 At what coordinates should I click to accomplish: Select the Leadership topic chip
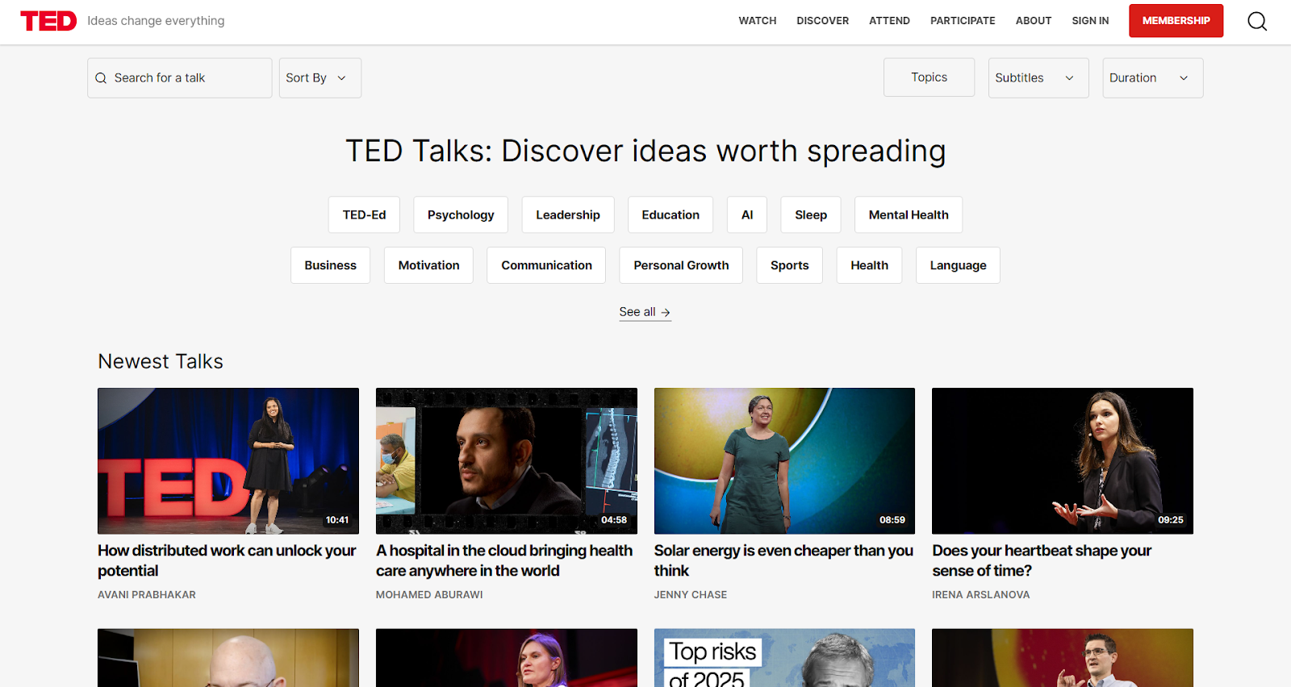point(568,215)
